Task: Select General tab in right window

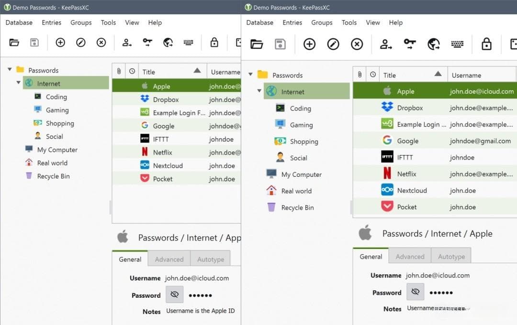Action: click(371, 256)
